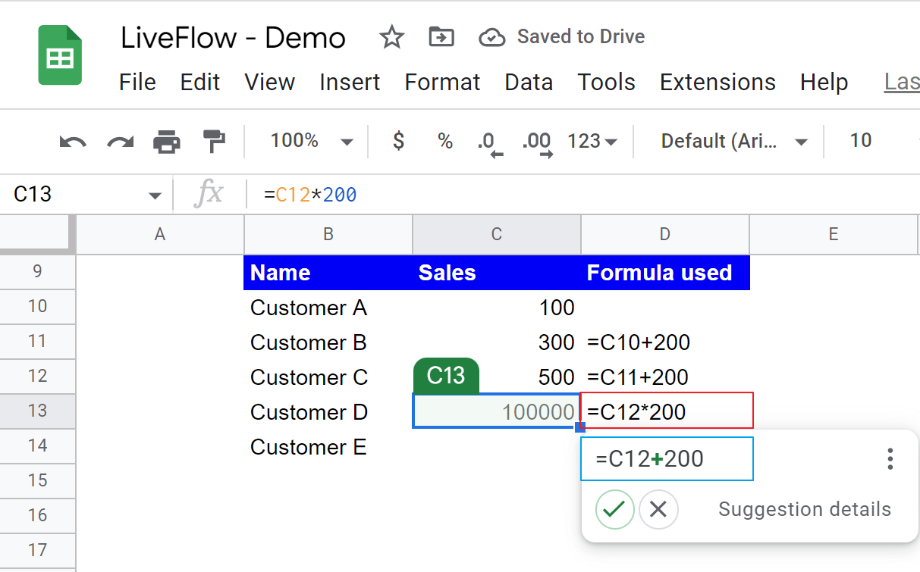
Task: Open the Default (Arial) font dropdown
Action: tap(733, 141)
